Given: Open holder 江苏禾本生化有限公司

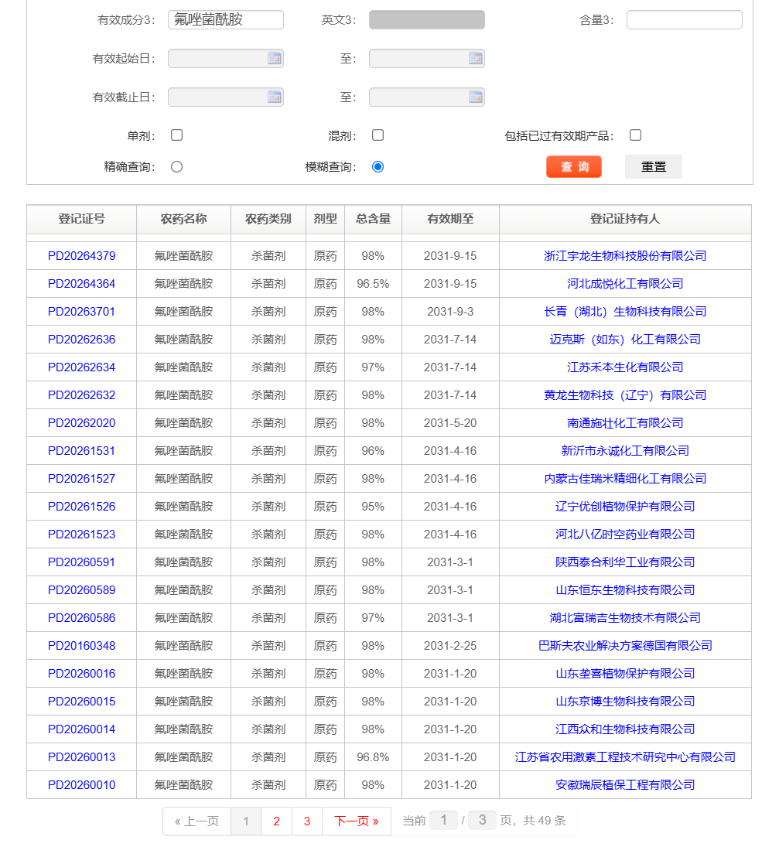Looking at the screenshot, I should 625,367.
